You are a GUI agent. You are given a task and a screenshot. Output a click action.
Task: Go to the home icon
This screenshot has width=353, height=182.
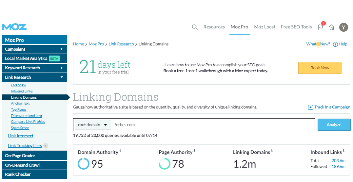click(x=332, y=27)
